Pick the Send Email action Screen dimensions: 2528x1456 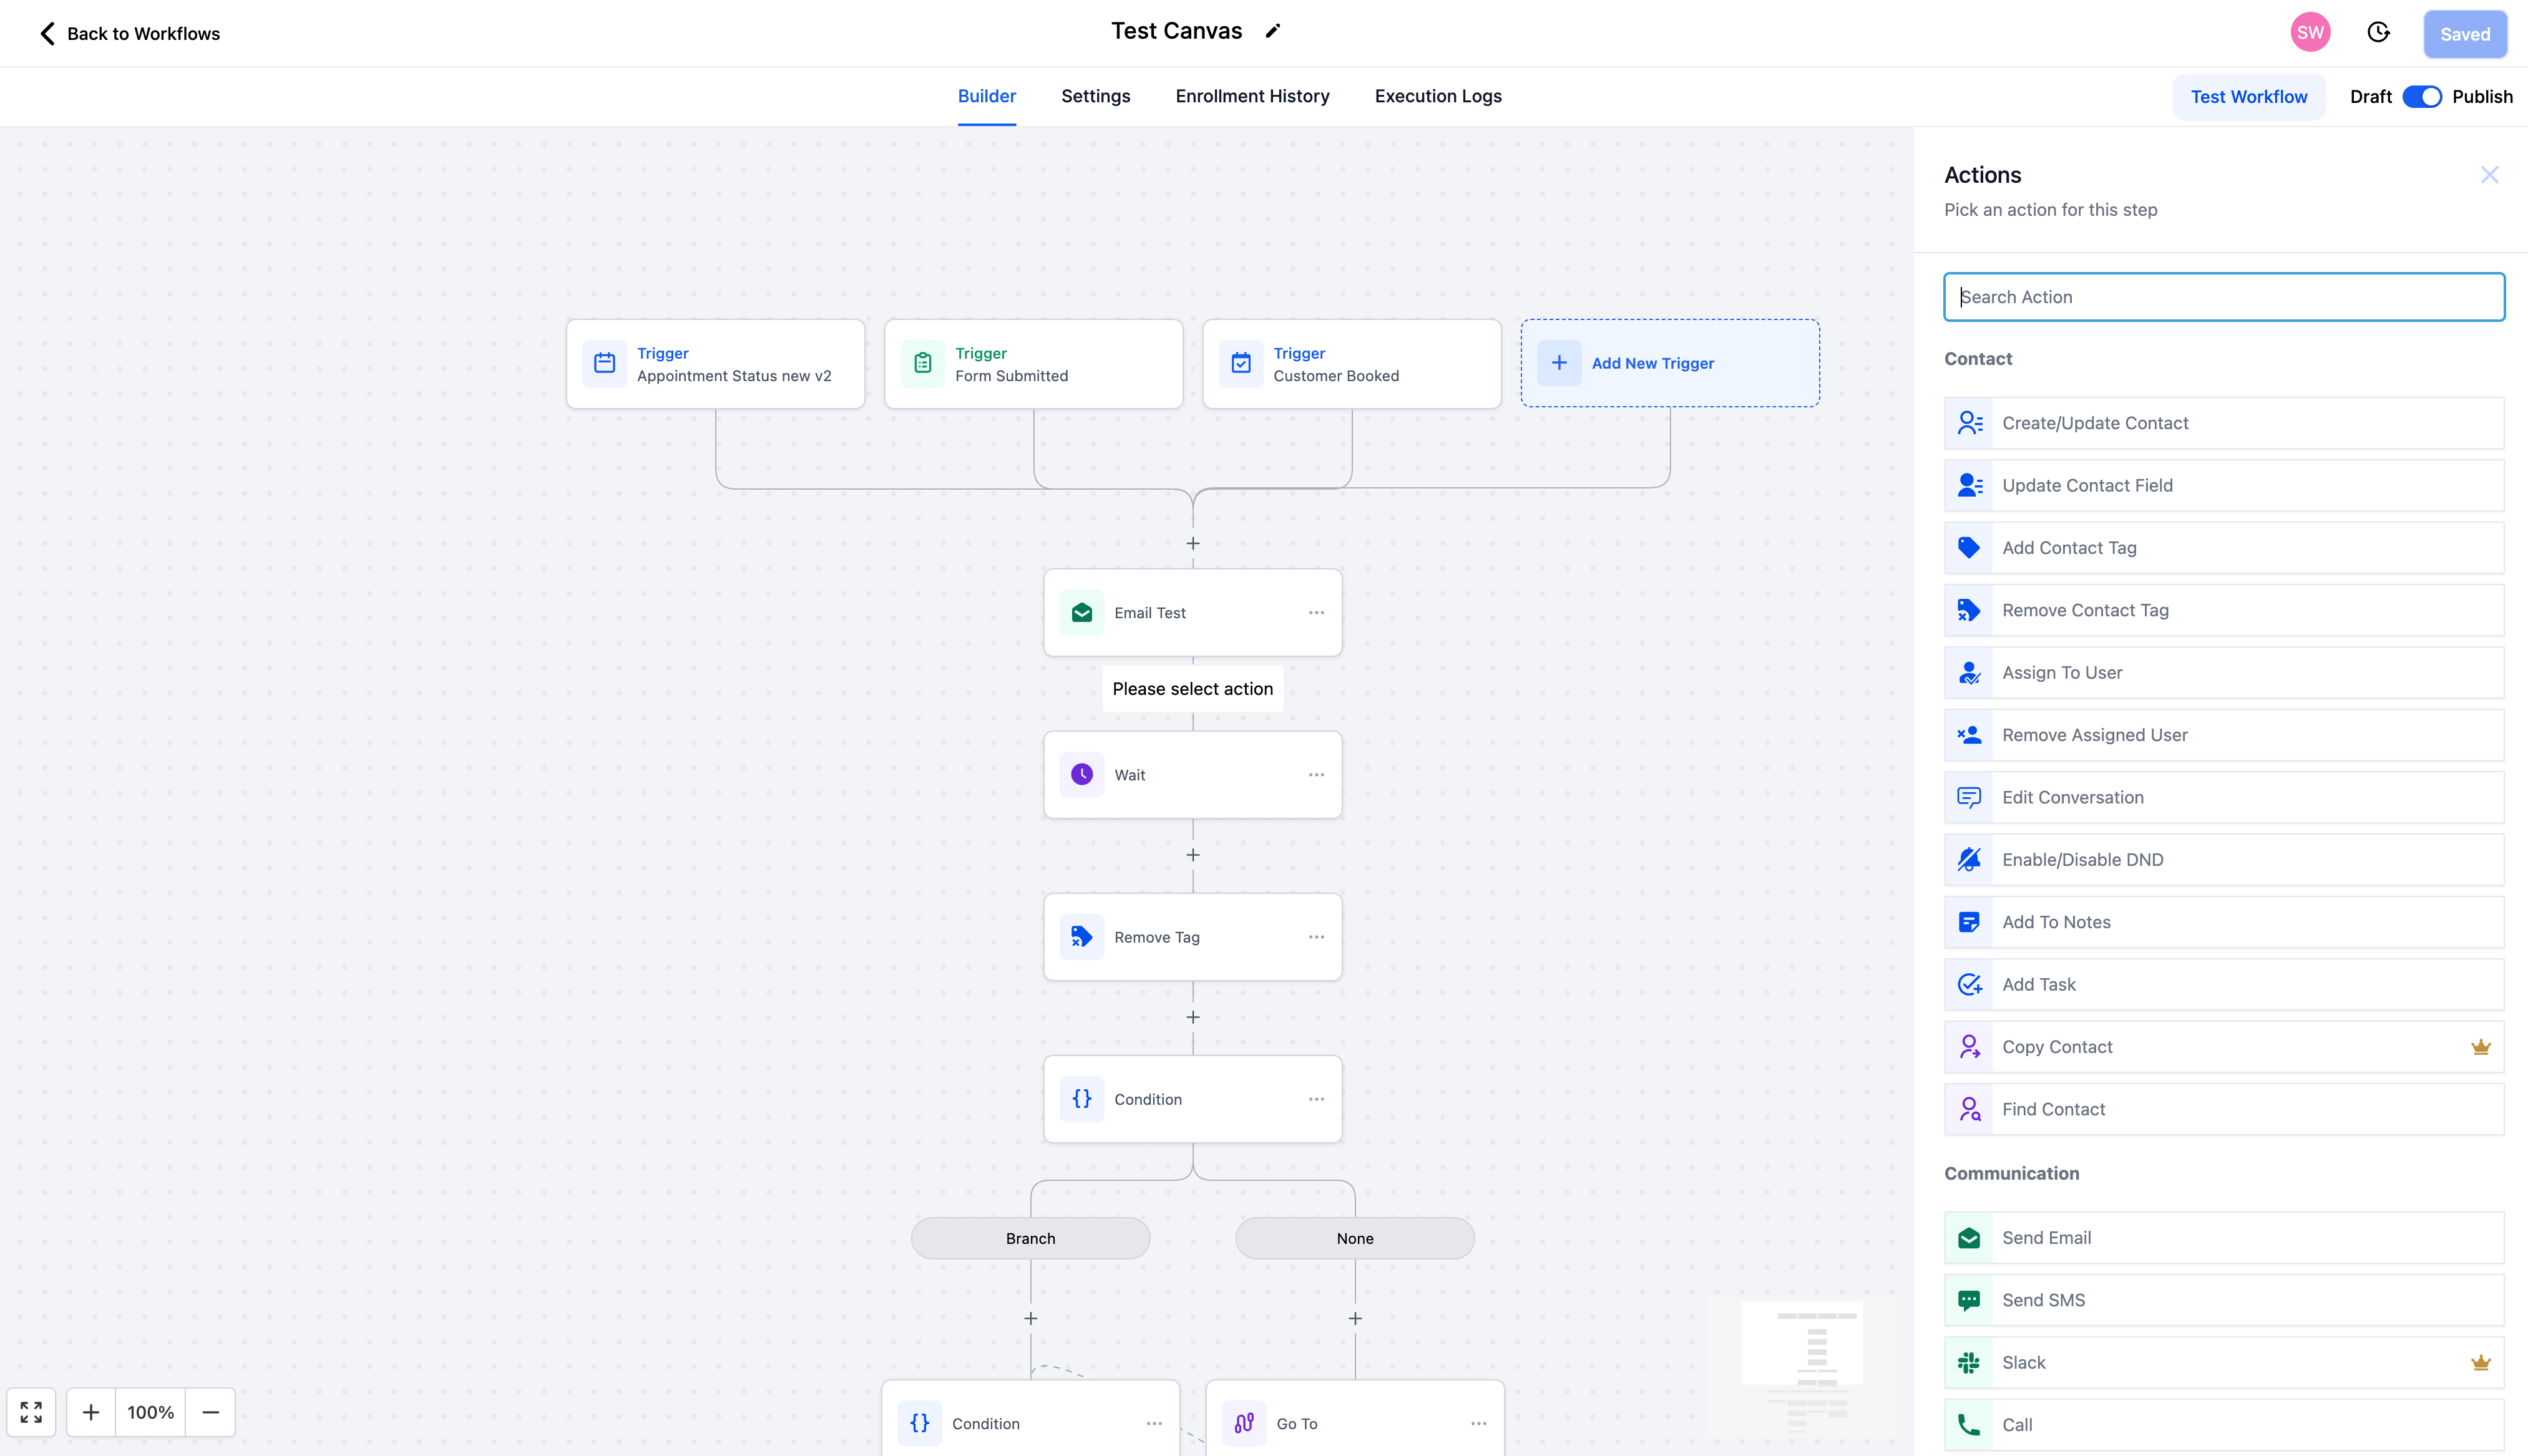tap(2223, 1238)
